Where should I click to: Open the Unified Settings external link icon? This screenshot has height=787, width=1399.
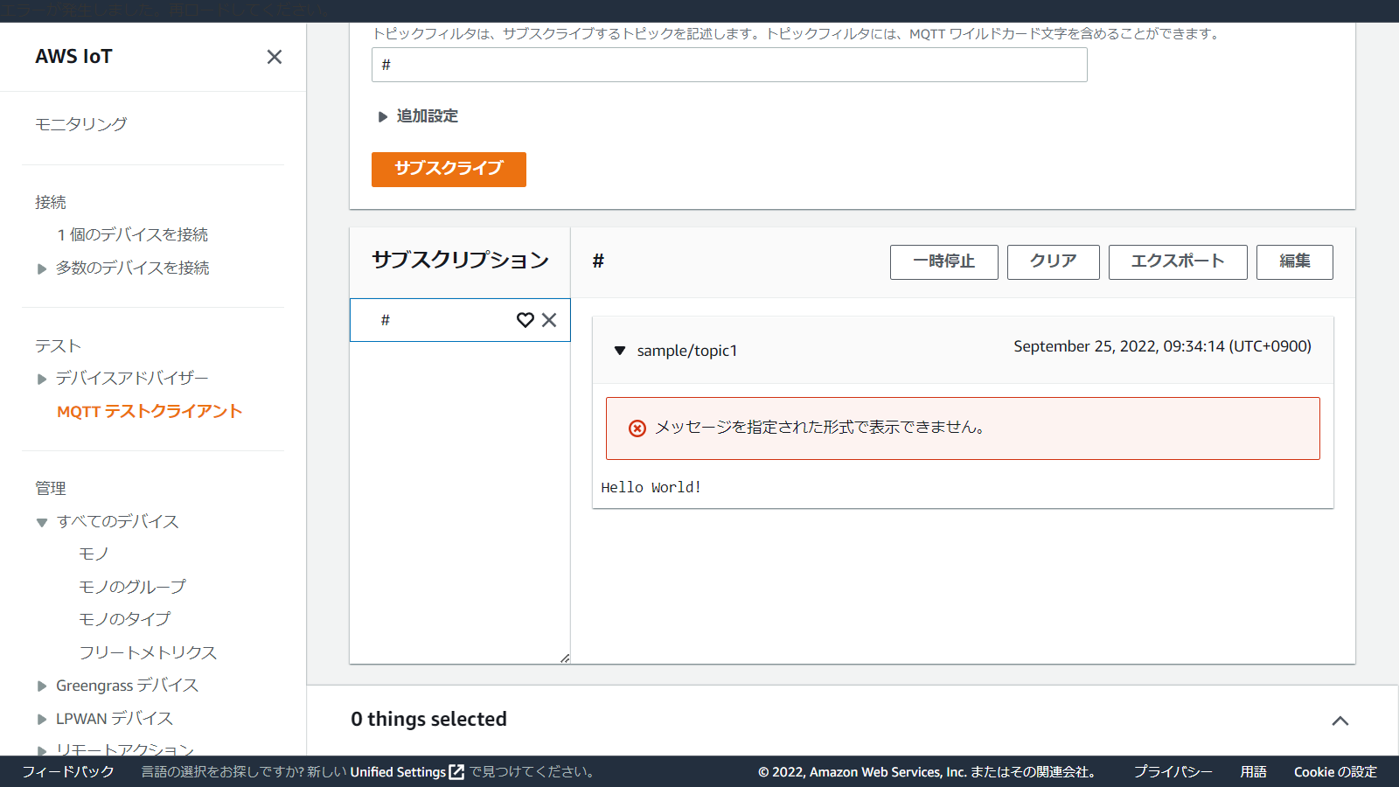456,772
